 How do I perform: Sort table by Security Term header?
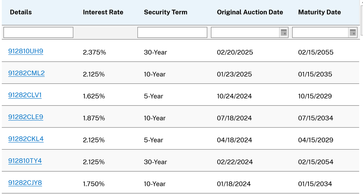(x=166, y=12)
